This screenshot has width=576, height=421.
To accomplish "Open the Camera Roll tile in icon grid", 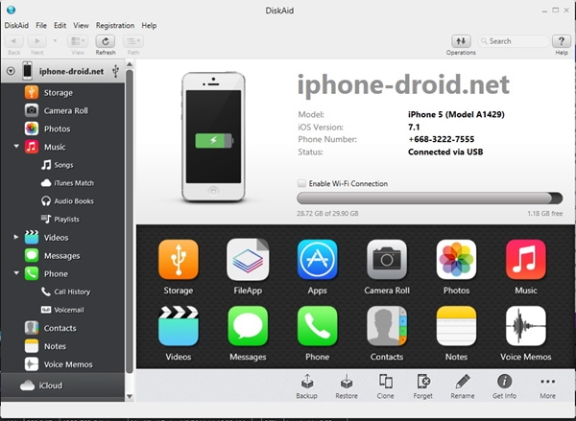I will click(x=387, y=260).
